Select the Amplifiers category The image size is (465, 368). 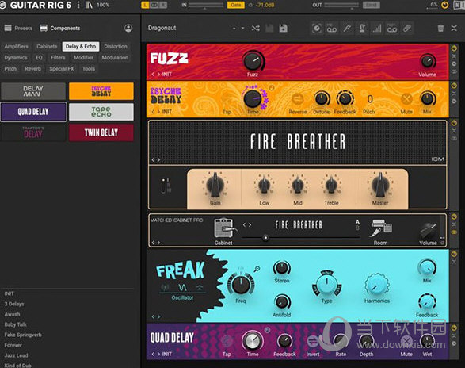click(17, 46)
